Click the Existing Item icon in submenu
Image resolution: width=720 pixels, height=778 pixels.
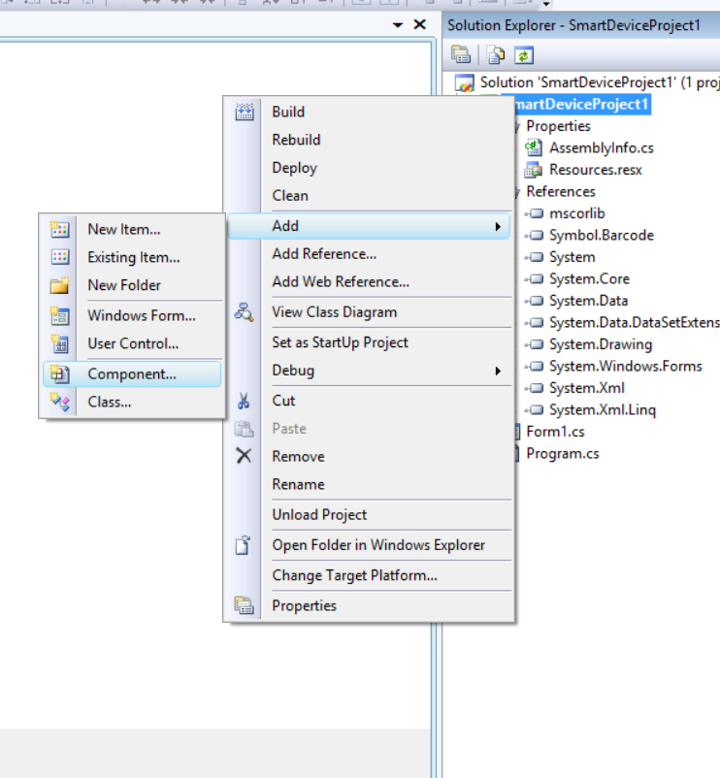59,257
